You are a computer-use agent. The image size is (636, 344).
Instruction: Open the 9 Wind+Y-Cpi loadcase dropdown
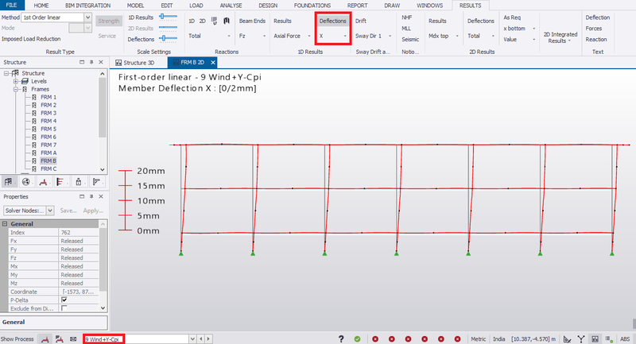click(x=192, y=338)
